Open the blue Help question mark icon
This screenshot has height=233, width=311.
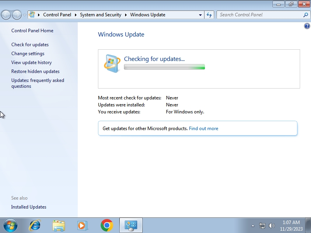[x=307, y=26]
